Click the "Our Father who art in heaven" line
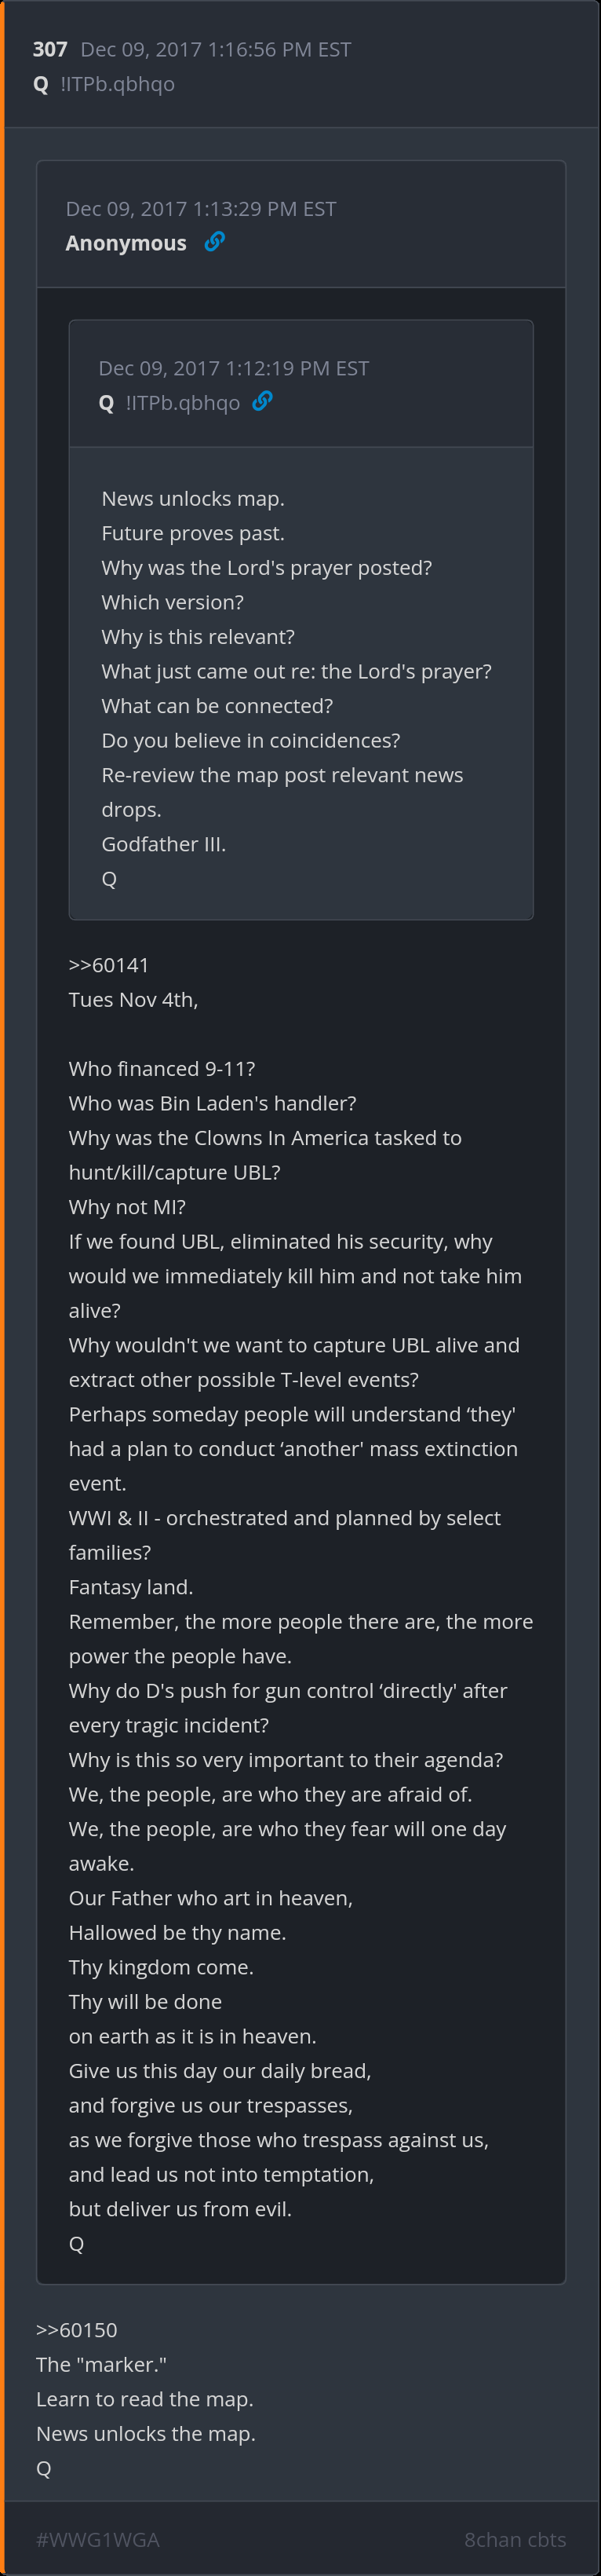 [x=210, y=1897]
